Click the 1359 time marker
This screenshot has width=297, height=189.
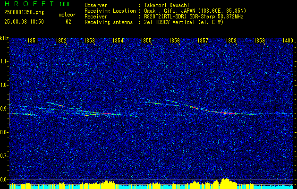(260, 41)
